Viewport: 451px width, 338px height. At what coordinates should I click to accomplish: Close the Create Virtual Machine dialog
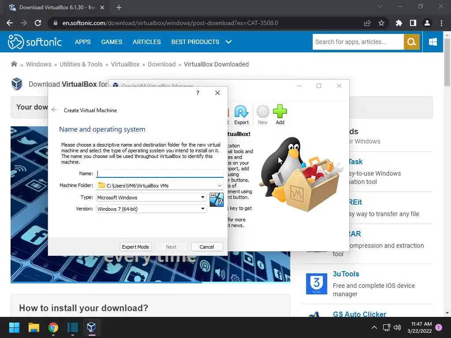(218, 93)
